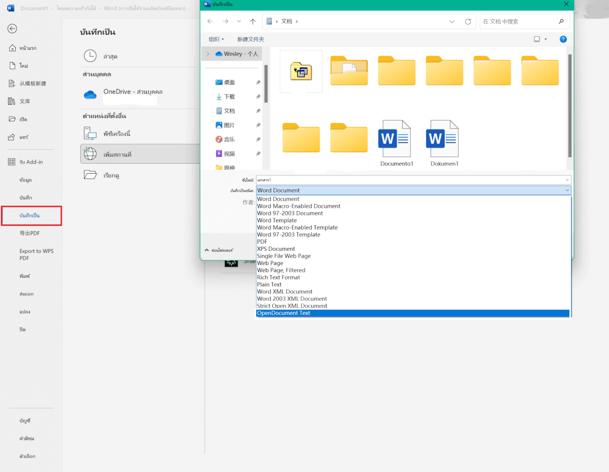The image size is (609, 472).
Task: Click the back arrow at top of Word sidebar
Action: click(13, 29)
